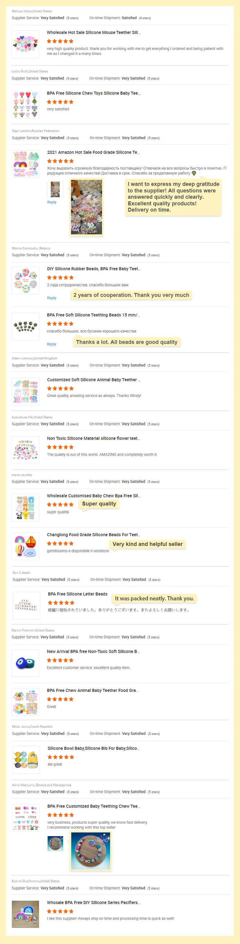Click Reply under the DIY Silicone Rubber Beads review

[x=52, y=298]
